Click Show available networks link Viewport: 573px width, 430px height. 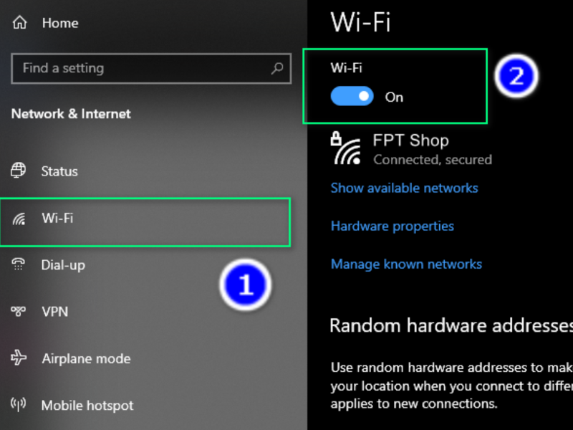[x=404, y=188]
